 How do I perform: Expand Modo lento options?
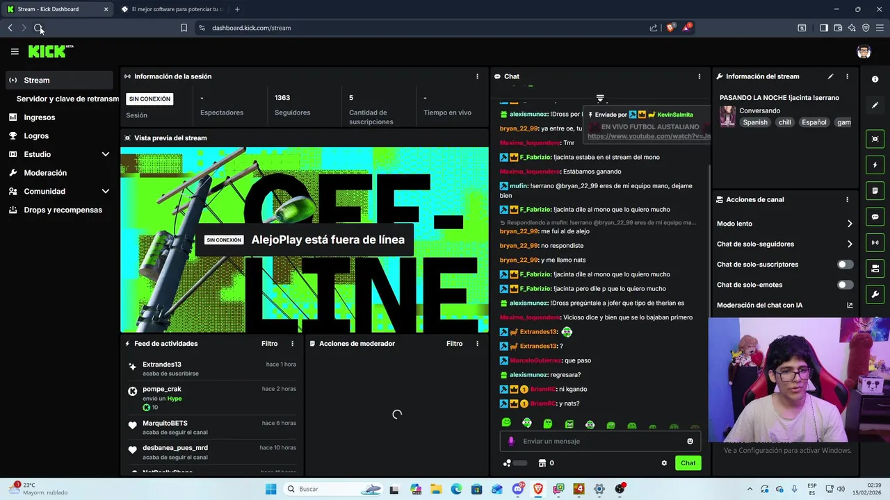click(850, 224)
